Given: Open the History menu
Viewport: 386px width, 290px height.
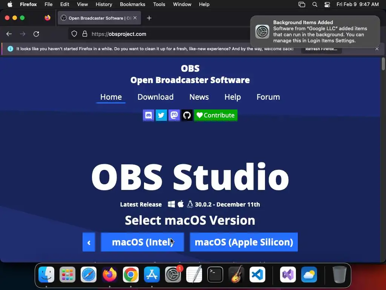Looking at the screenshot, I should 104,5.
